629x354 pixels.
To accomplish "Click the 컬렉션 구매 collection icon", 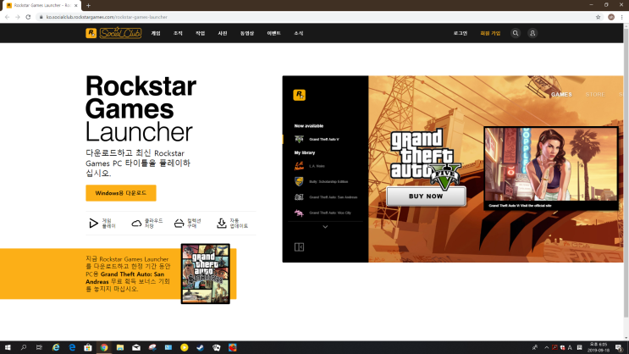I will coord(179,224).
